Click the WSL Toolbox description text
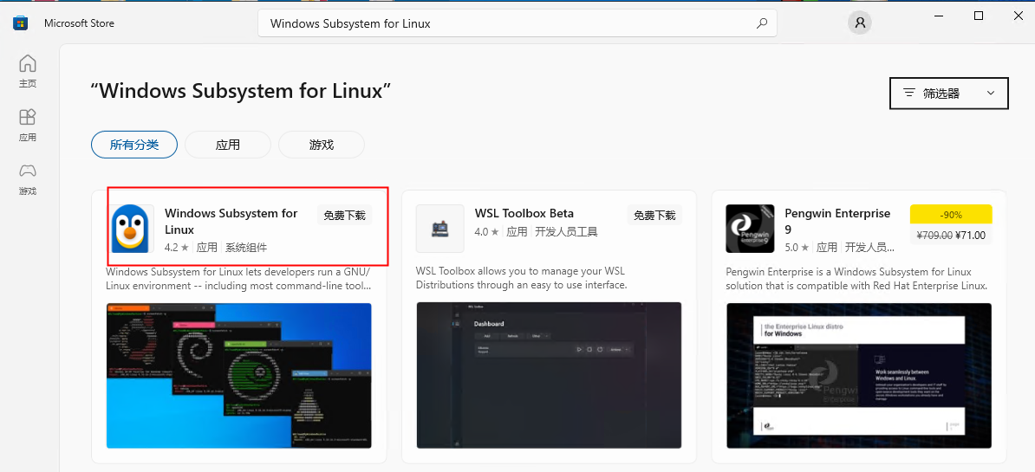 click(522, 278)
